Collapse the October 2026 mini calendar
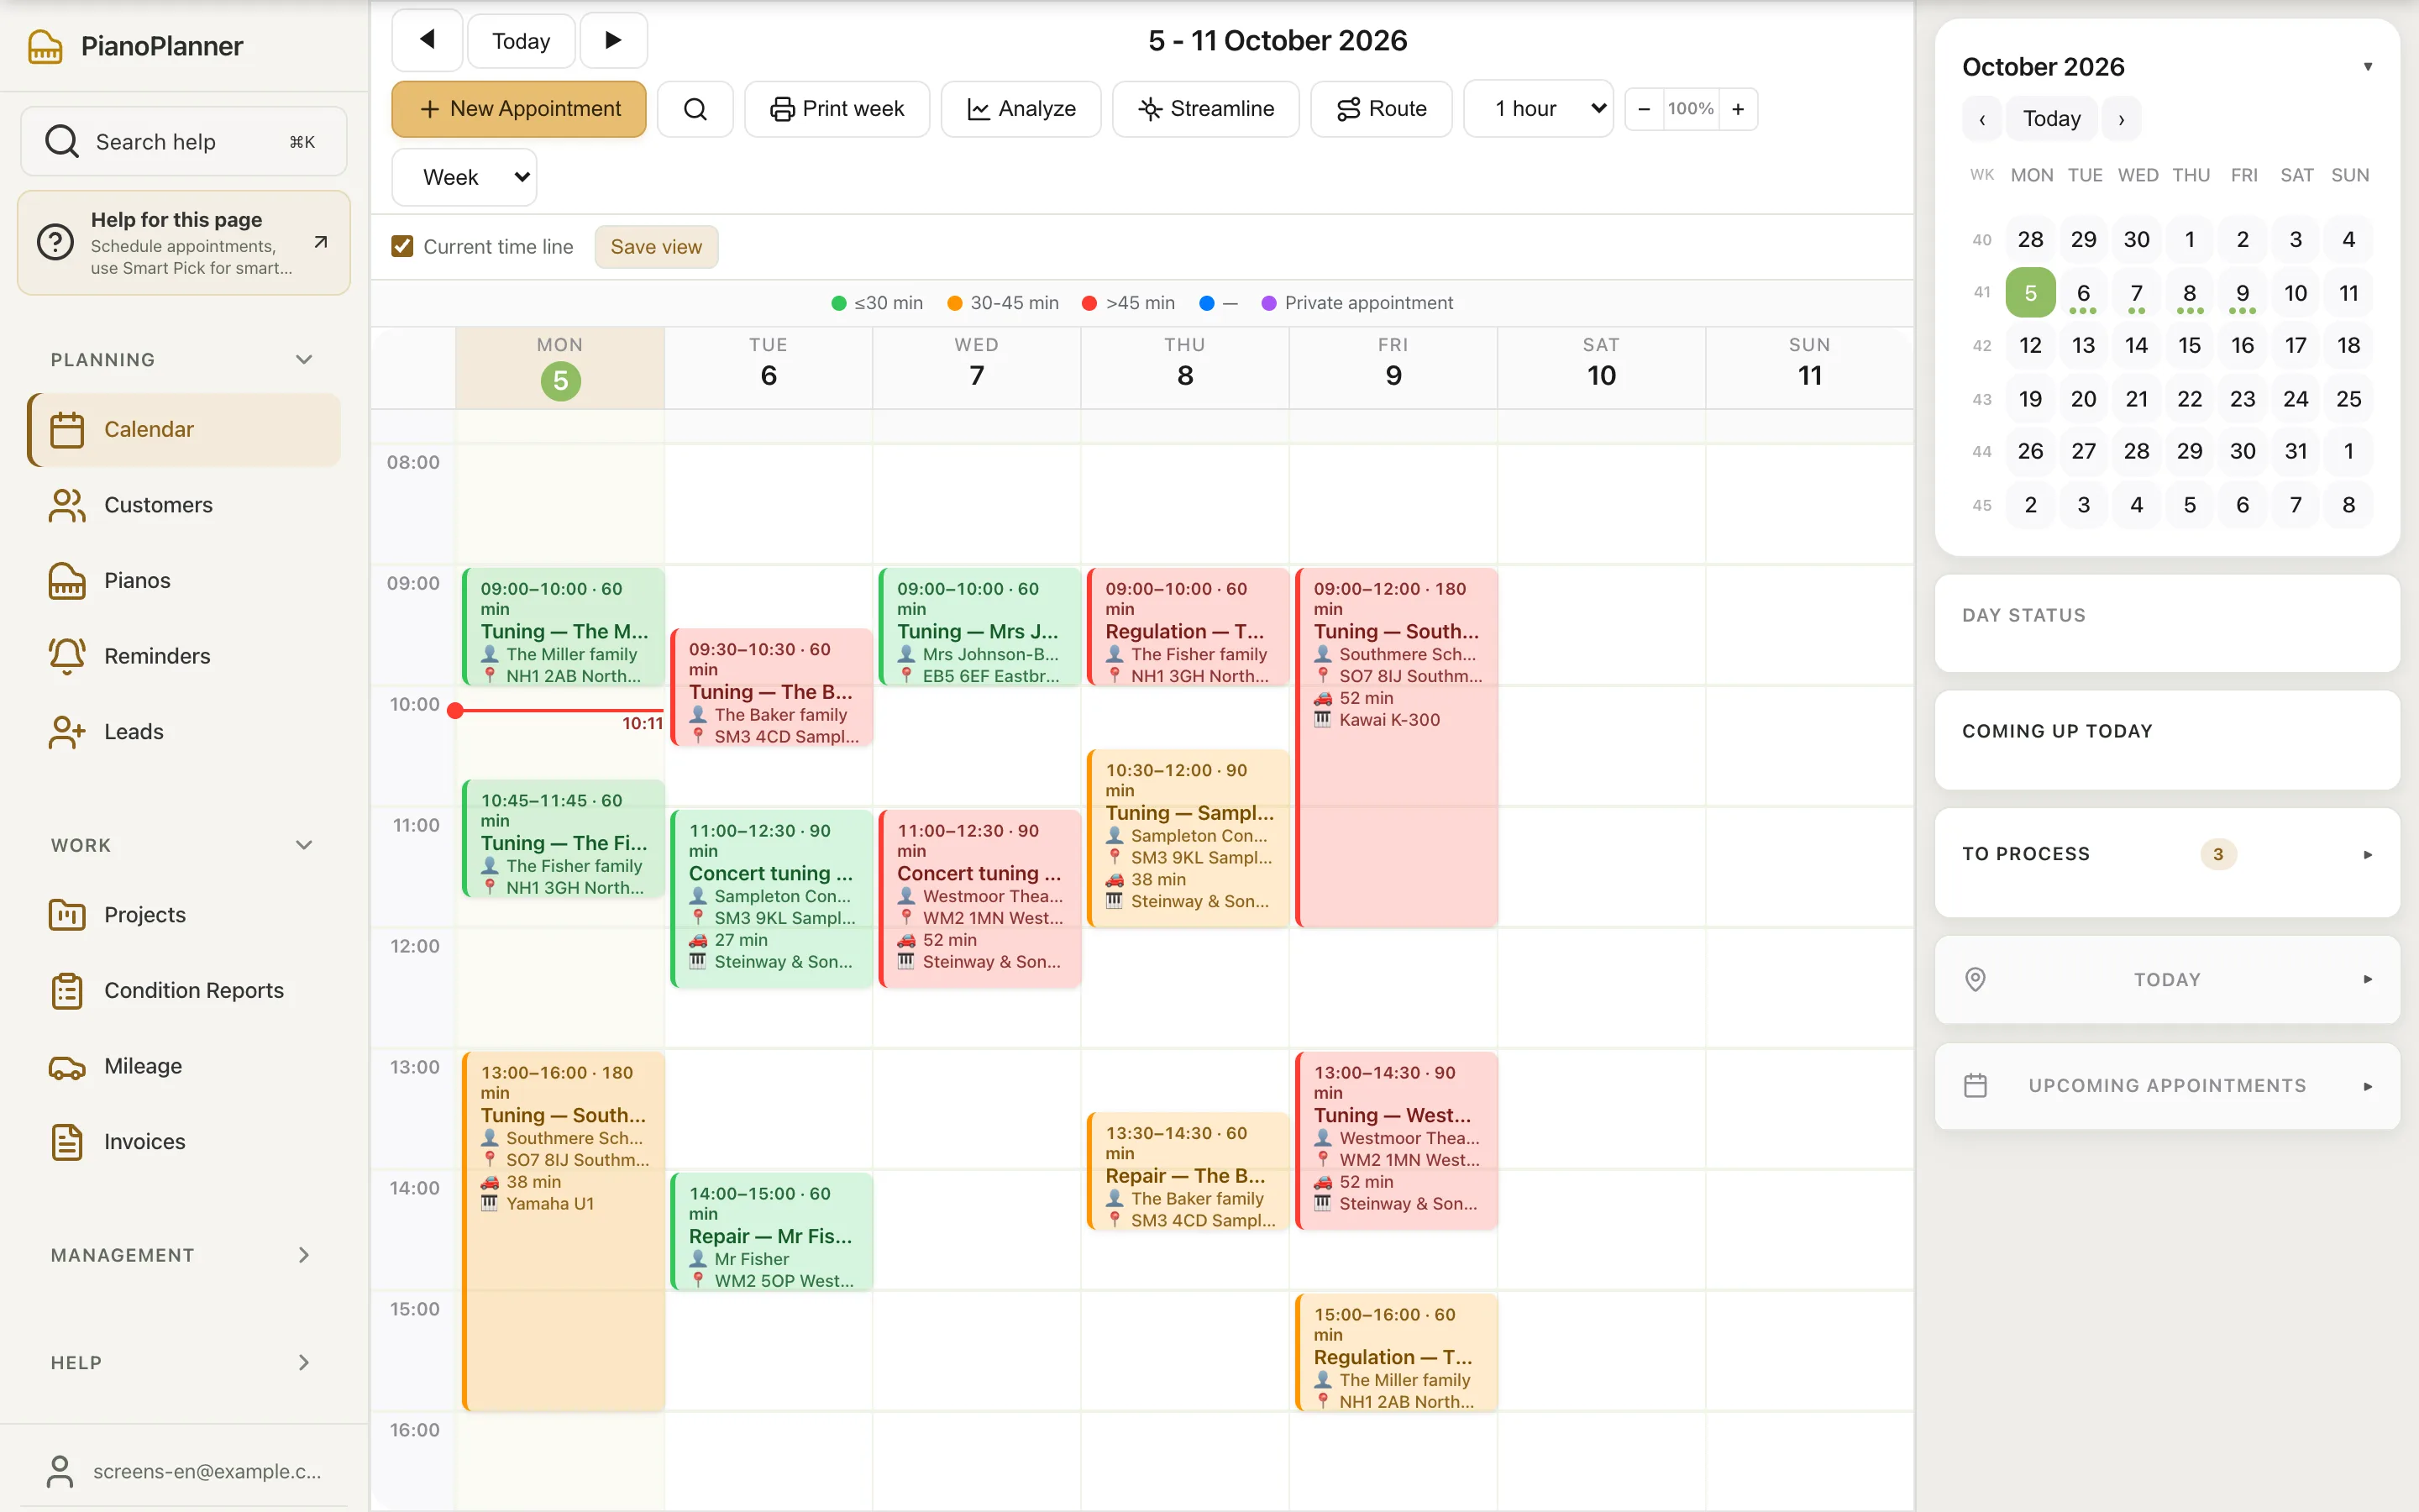The width and height of the screenshot is (2419, 1512). coord(2367,67)
